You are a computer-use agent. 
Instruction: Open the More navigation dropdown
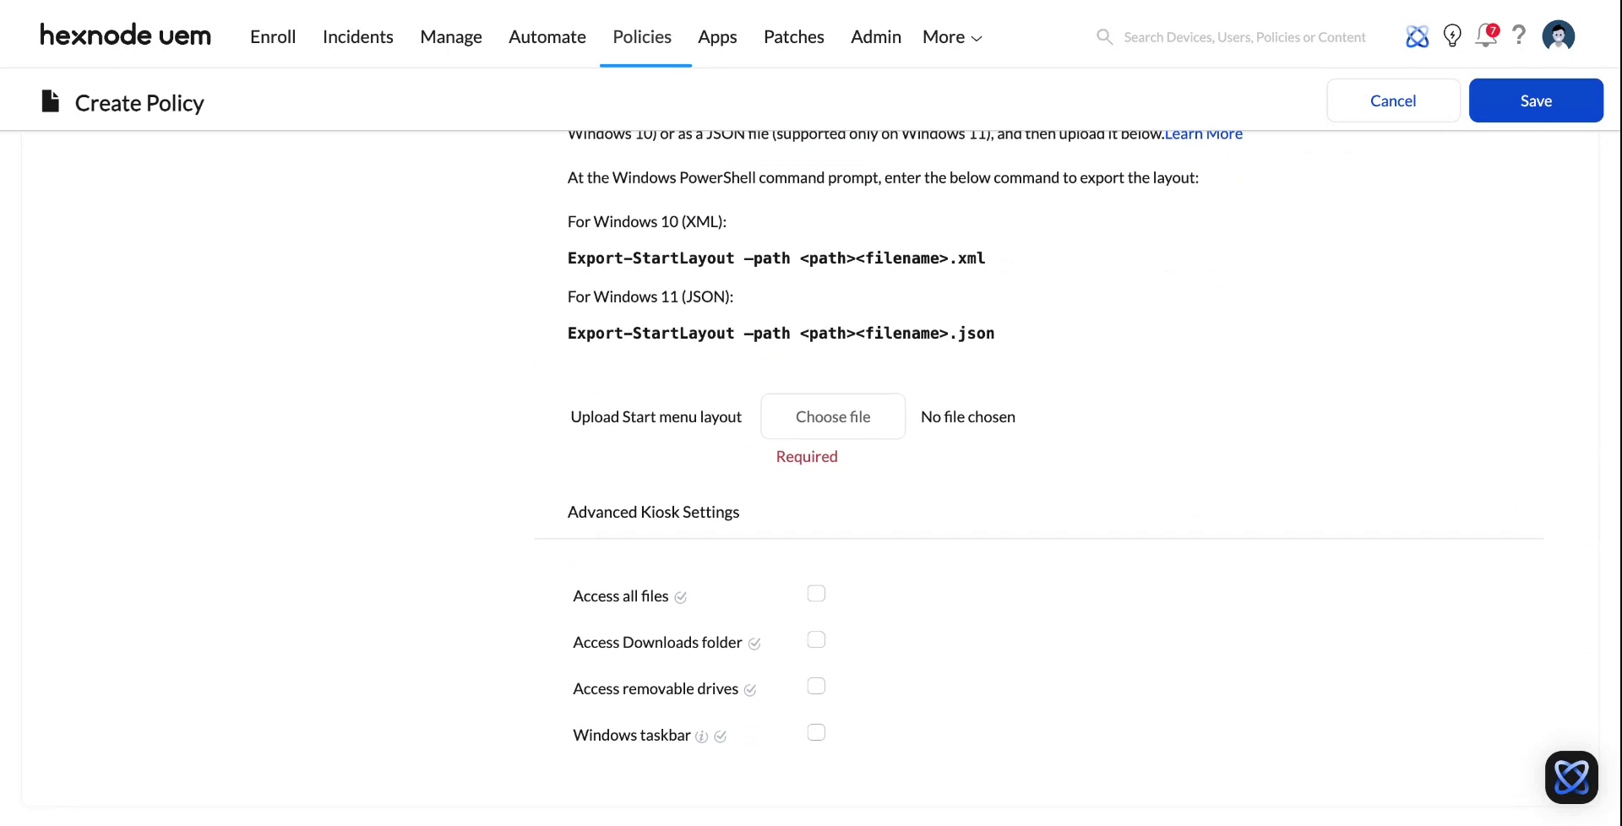950,36
